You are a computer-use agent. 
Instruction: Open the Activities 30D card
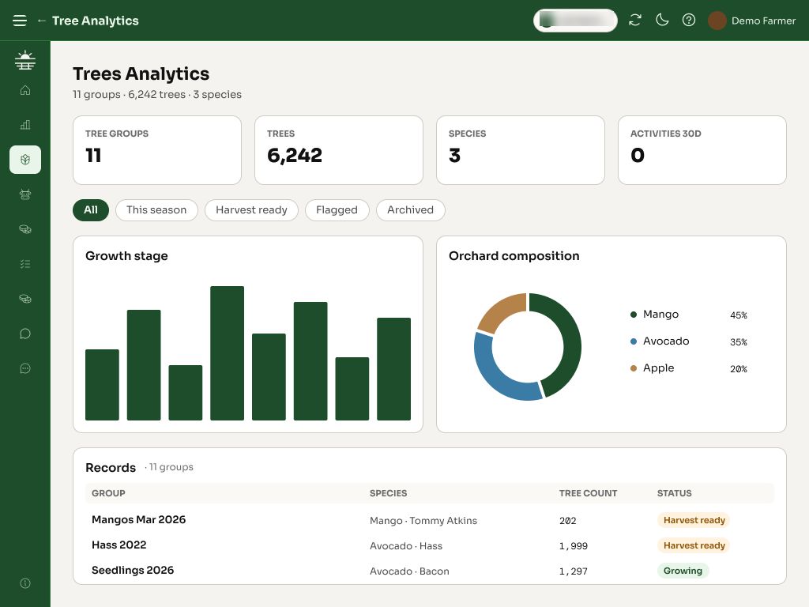tap(702, 150)
